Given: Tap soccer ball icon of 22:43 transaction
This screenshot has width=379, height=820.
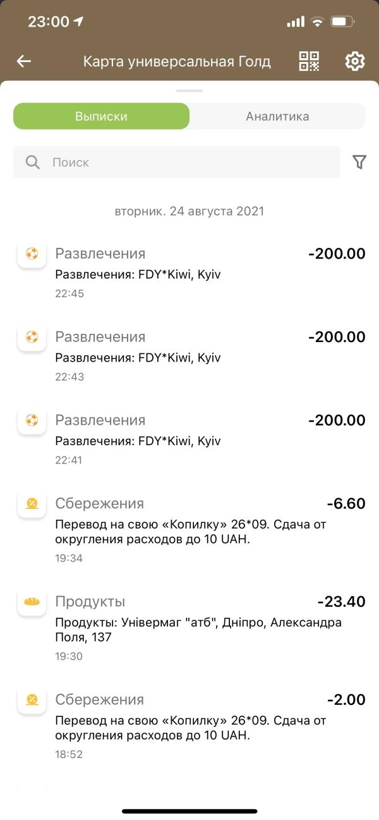Looking at the screenshot, I should [x=32, y=338].
